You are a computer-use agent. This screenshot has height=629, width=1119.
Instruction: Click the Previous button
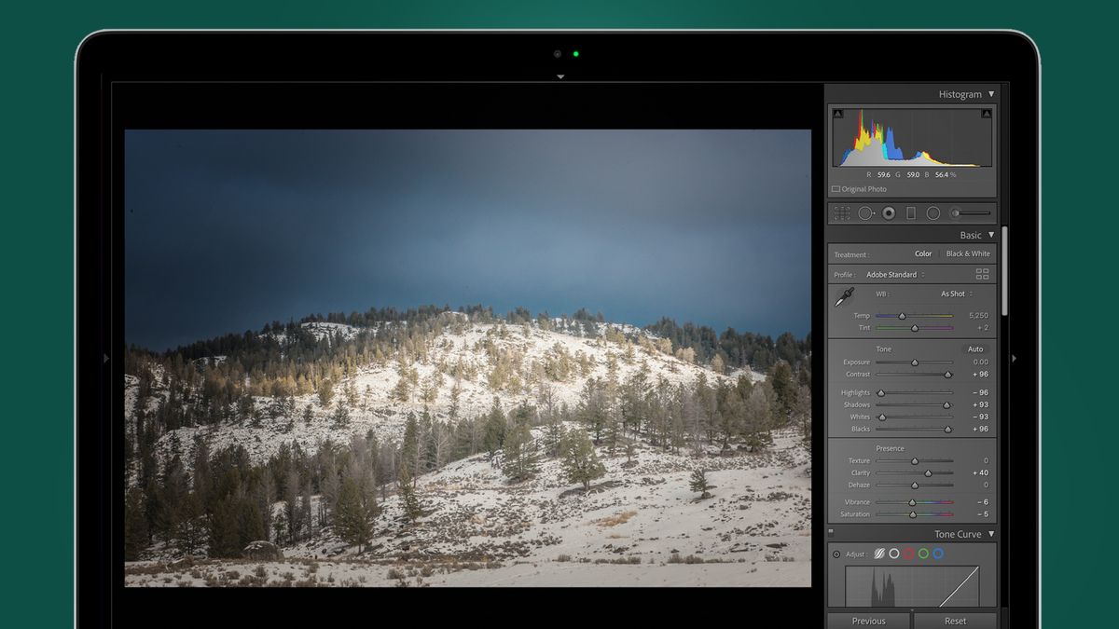click(x=868, y=620)
